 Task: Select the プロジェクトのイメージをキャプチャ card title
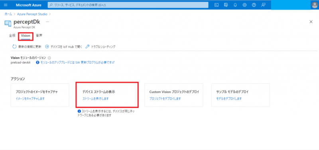(37, 92)
